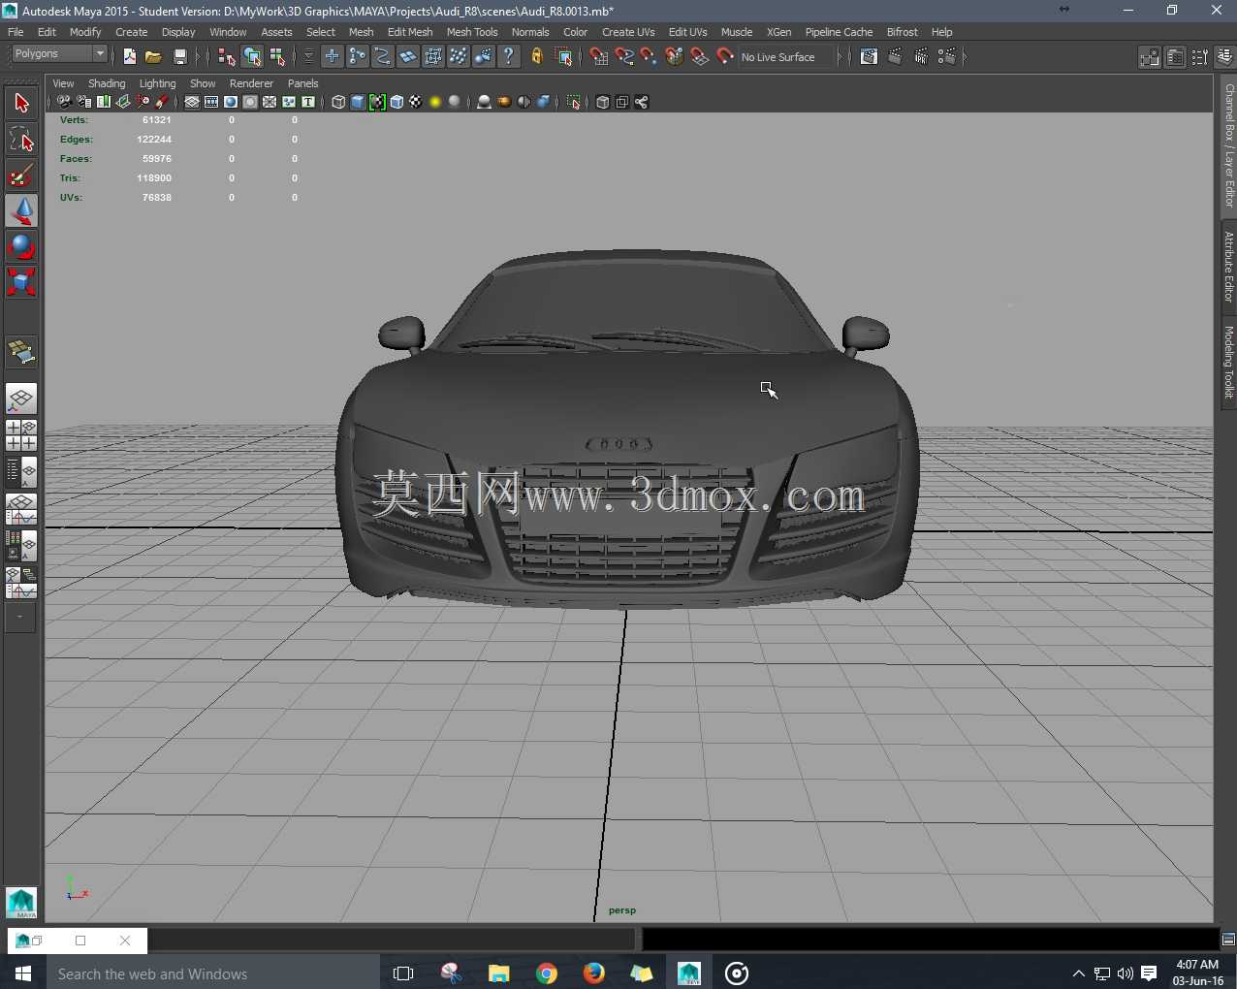
Task: Select by hierarchy mode icon
Action: coord(227,57)
